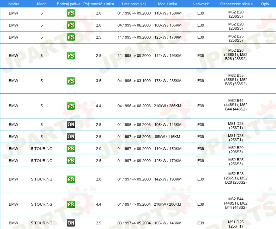
Task: Click M52 B25 (256S3) in the 5 TOURING row
Action: (236, 162)
